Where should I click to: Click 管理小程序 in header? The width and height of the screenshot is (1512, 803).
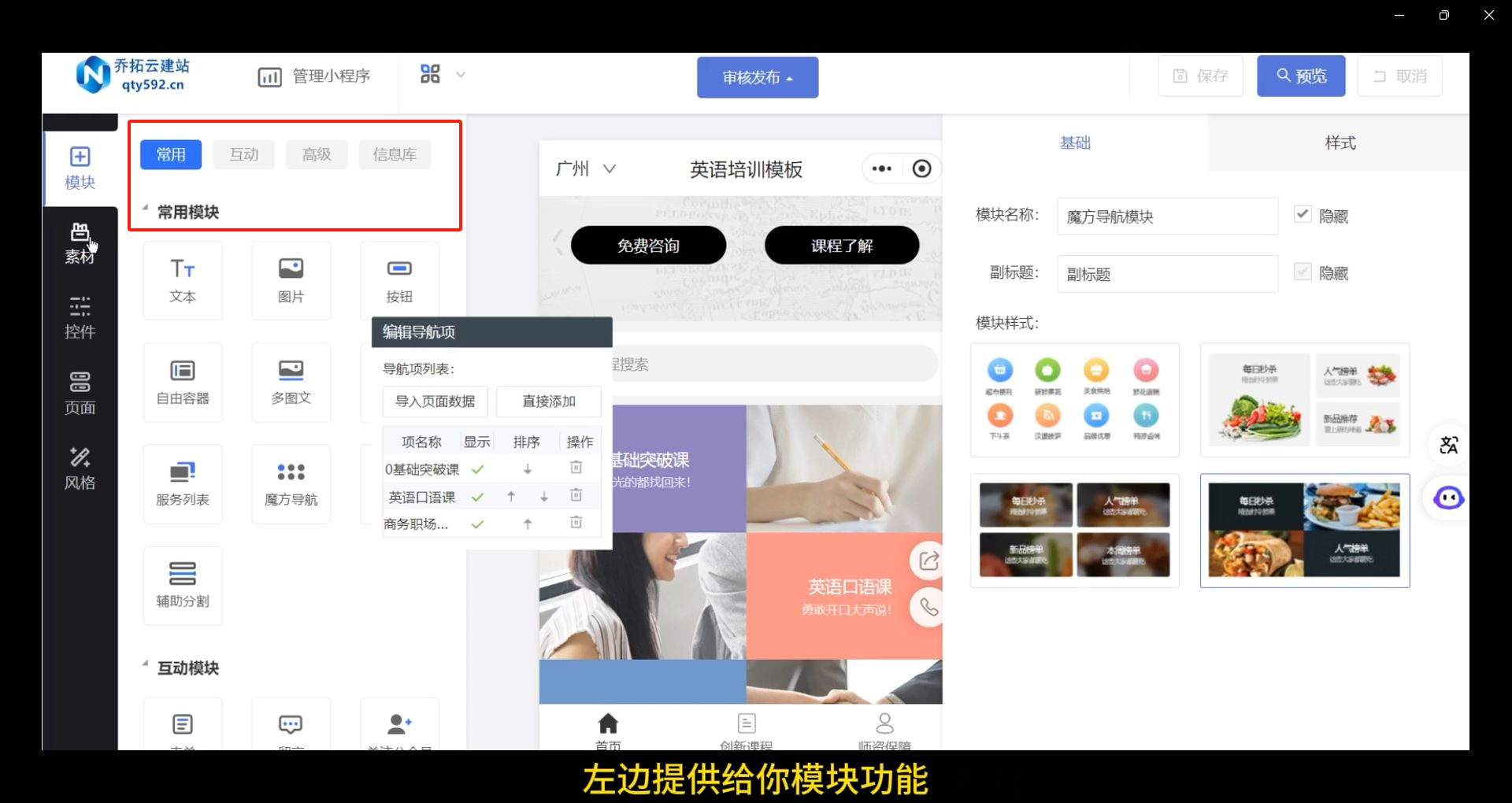[313, 76]
